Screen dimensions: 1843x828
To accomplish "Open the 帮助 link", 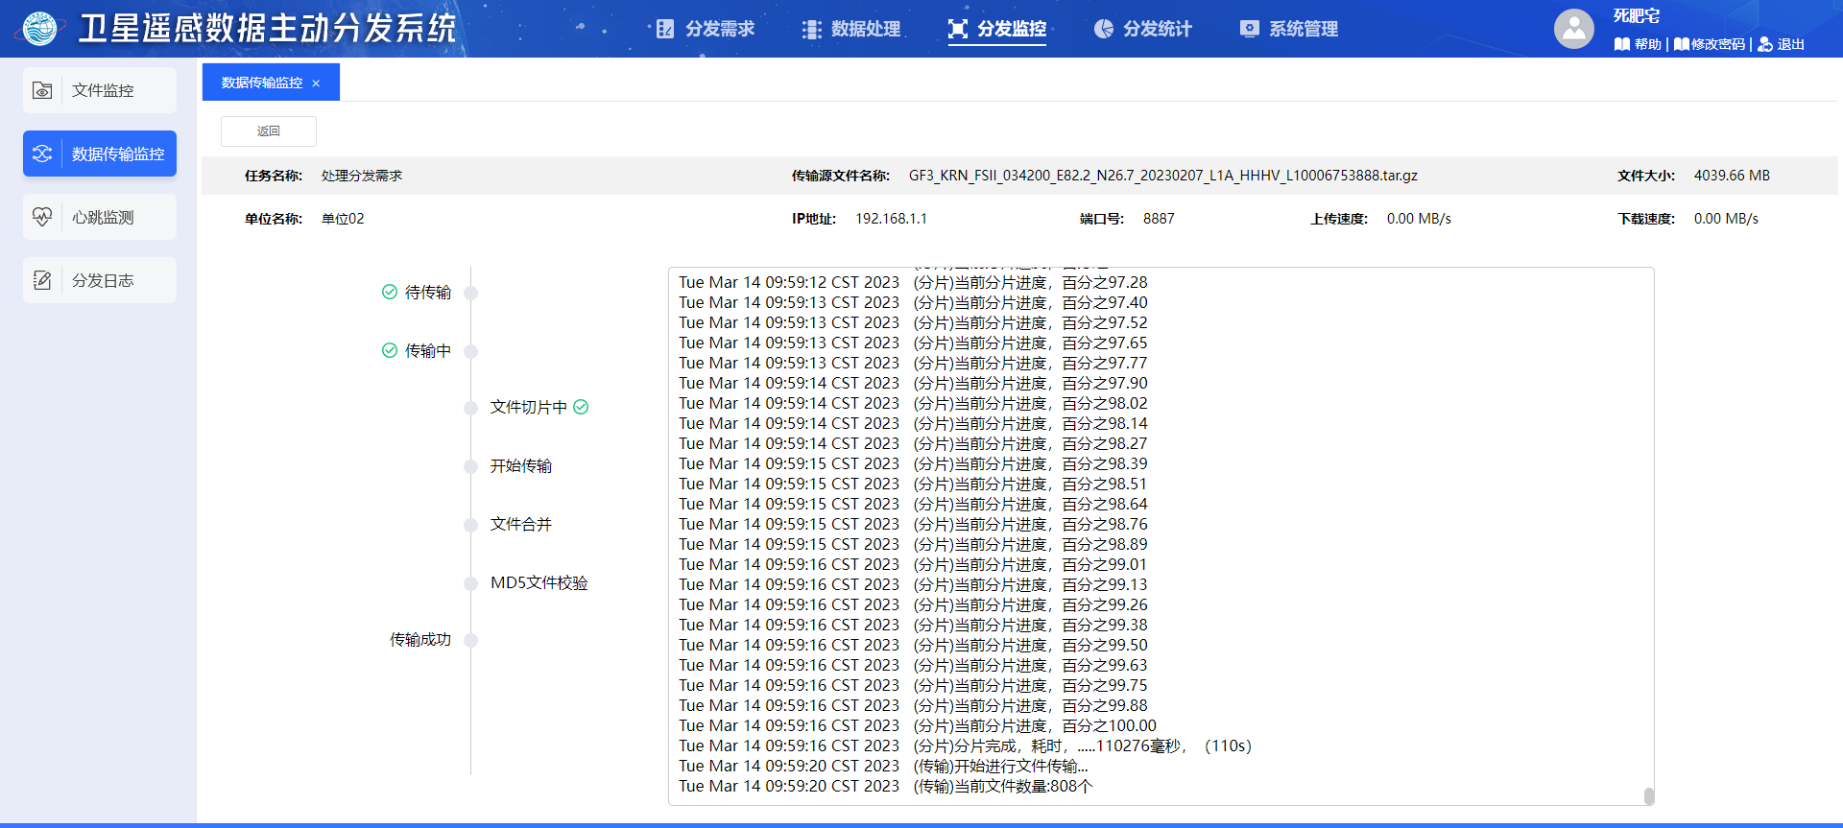I will (1647, 44).
